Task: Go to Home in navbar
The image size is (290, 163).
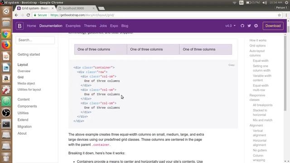Action: (x=31, y=26)
